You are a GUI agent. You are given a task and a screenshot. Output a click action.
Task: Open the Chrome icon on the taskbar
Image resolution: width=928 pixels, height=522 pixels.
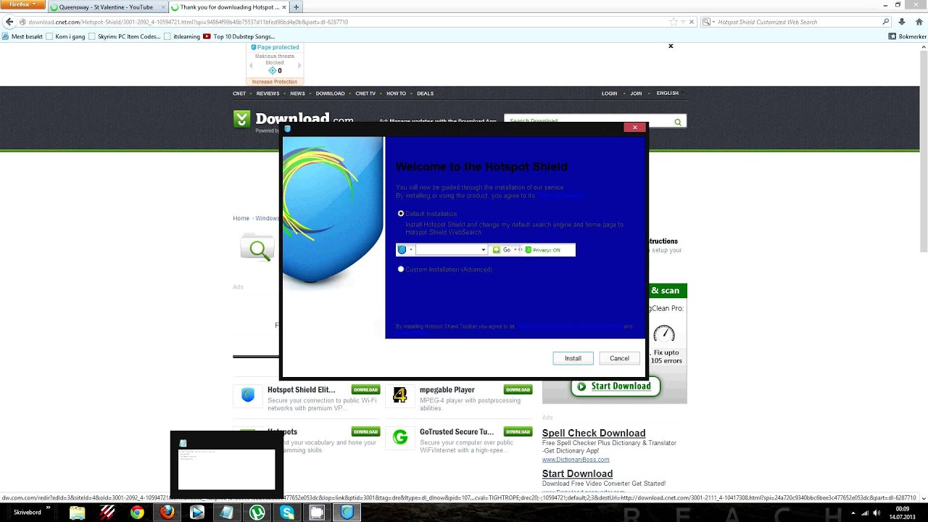137,513
